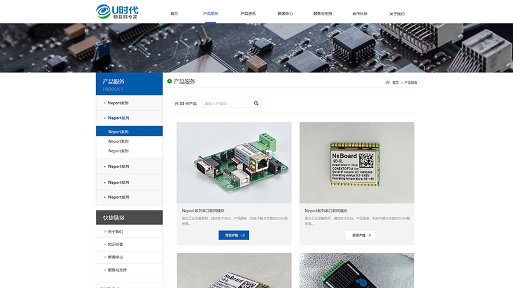Expand the first Neport系列 category in the sidebar
Viewport: 513px width, 288px height.
(x=130, y=103)
